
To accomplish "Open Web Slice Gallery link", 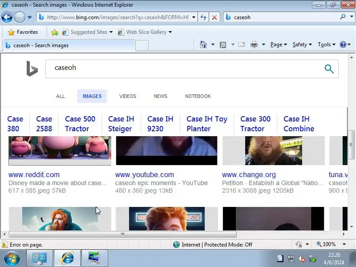I will click(x=145, y=32).
